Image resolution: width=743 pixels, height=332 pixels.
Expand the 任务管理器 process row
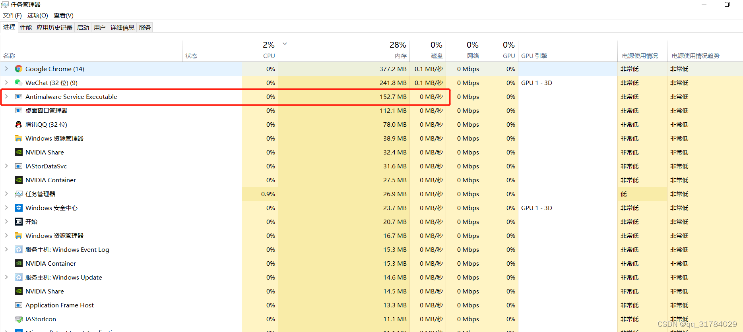[6, 194]
